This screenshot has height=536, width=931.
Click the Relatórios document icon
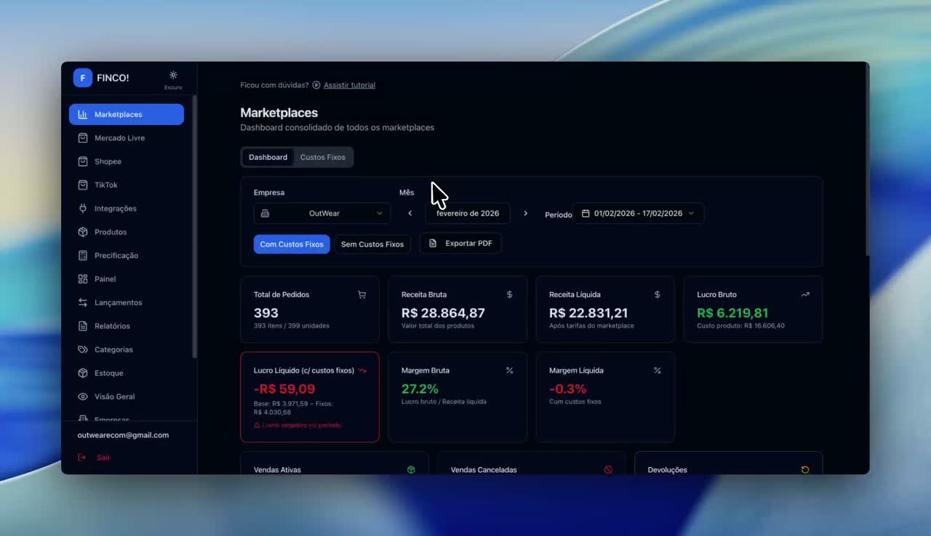[83, 326]
